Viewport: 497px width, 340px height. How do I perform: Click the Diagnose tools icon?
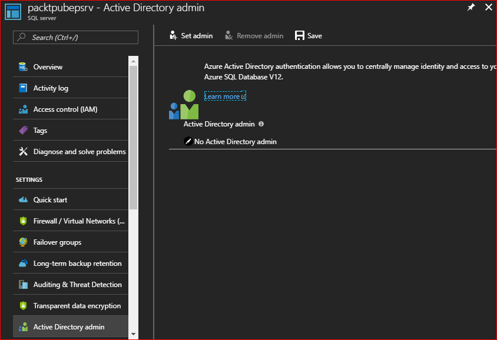23,152
